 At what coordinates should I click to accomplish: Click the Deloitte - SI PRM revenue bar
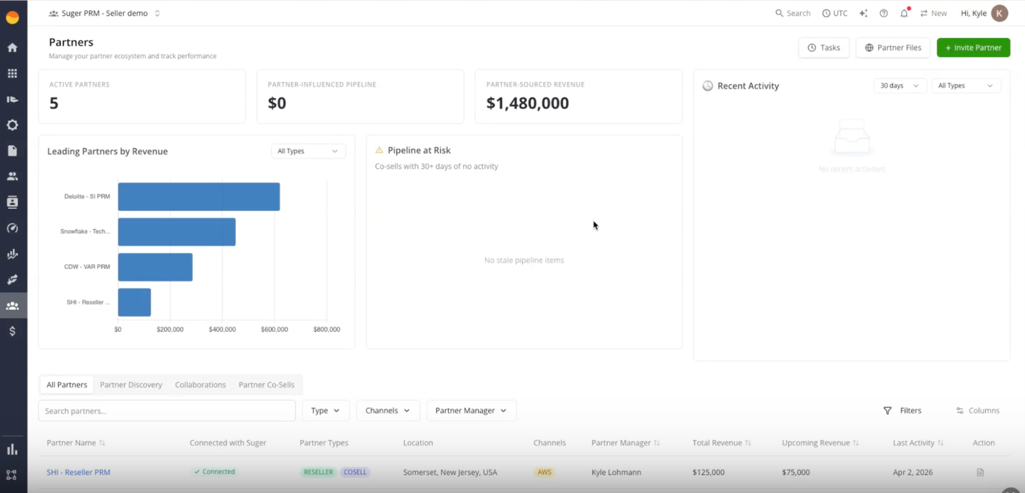coord(199,197)
